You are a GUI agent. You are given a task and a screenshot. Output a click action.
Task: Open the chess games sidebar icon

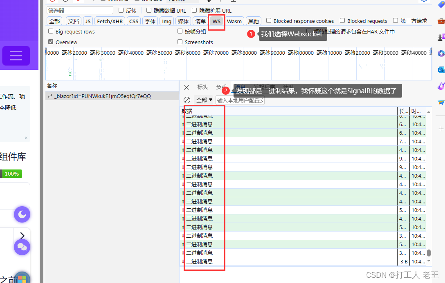tap(441, 37)
